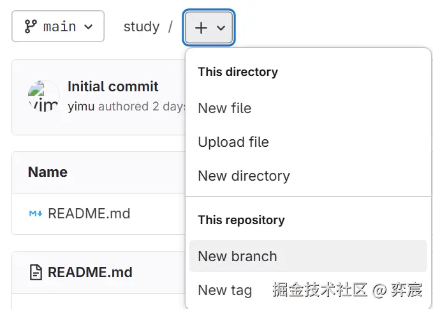
Task: Click the 'main' branch name label
Action: (59, 27)
